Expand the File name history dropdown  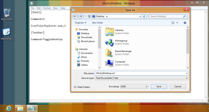click(x=187, y=73)
